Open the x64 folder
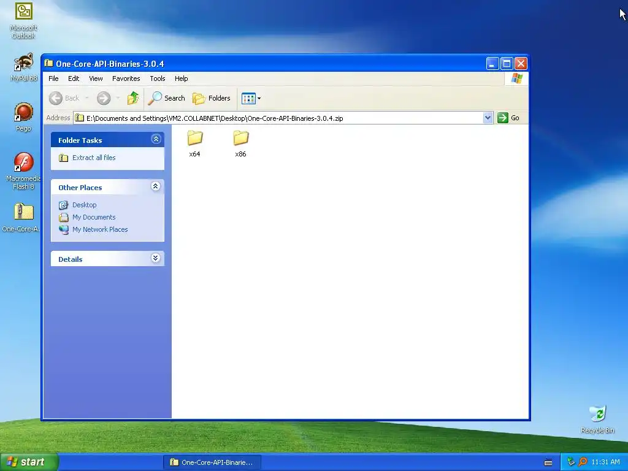This screenshot has height=471, width=628. pyautogui.click(x=194, y=144)
